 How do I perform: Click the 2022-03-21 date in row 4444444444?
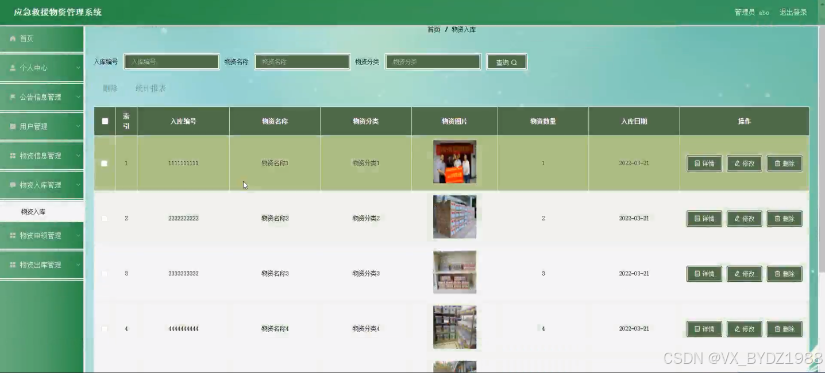click(634, 329)
